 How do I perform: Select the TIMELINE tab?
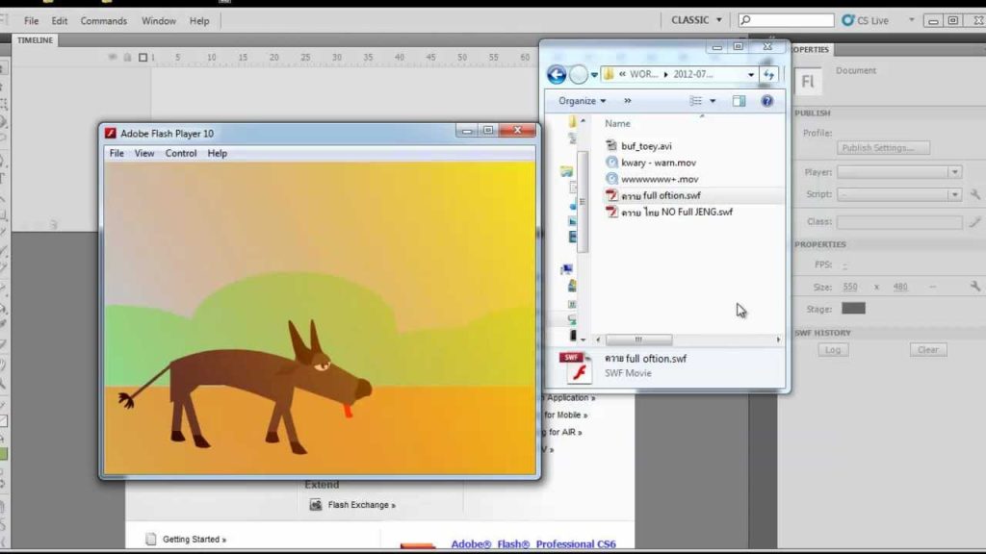pos(36,40)
